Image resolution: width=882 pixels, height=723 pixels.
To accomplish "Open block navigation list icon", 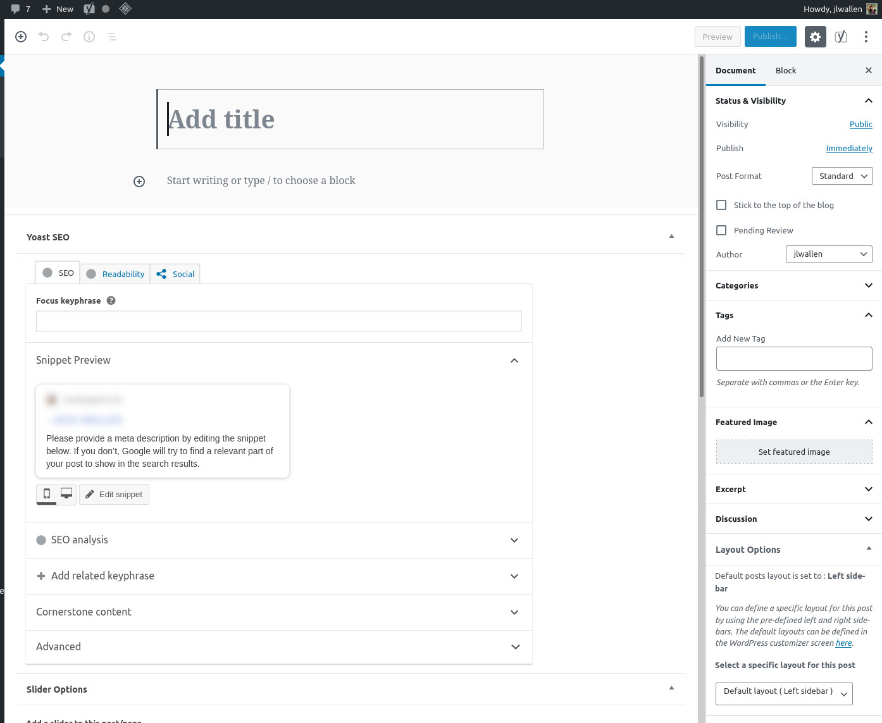I will point(112,37).
